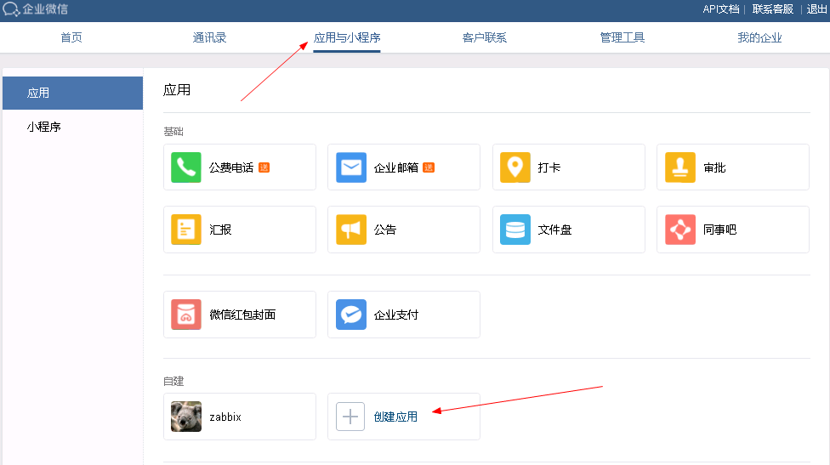Select 应用 in the left sidebar
This screenshot has width=830, height=465.
pyautogui.click(x=72, y=94)
